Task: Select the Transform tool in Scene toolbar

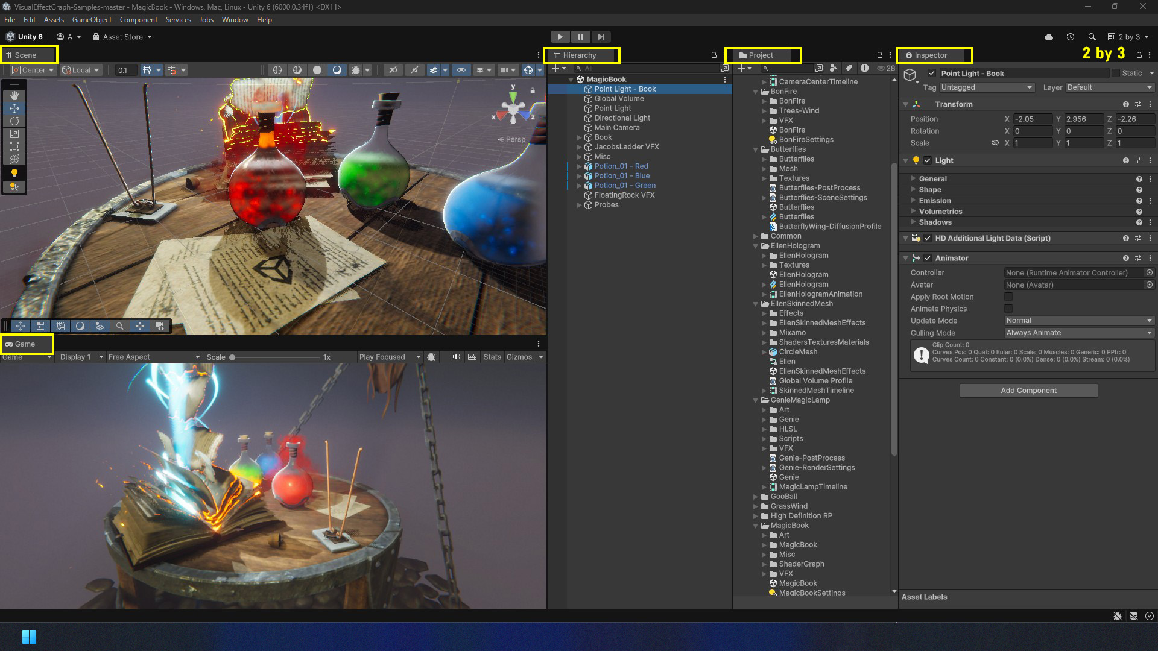Action: (14, 159)
